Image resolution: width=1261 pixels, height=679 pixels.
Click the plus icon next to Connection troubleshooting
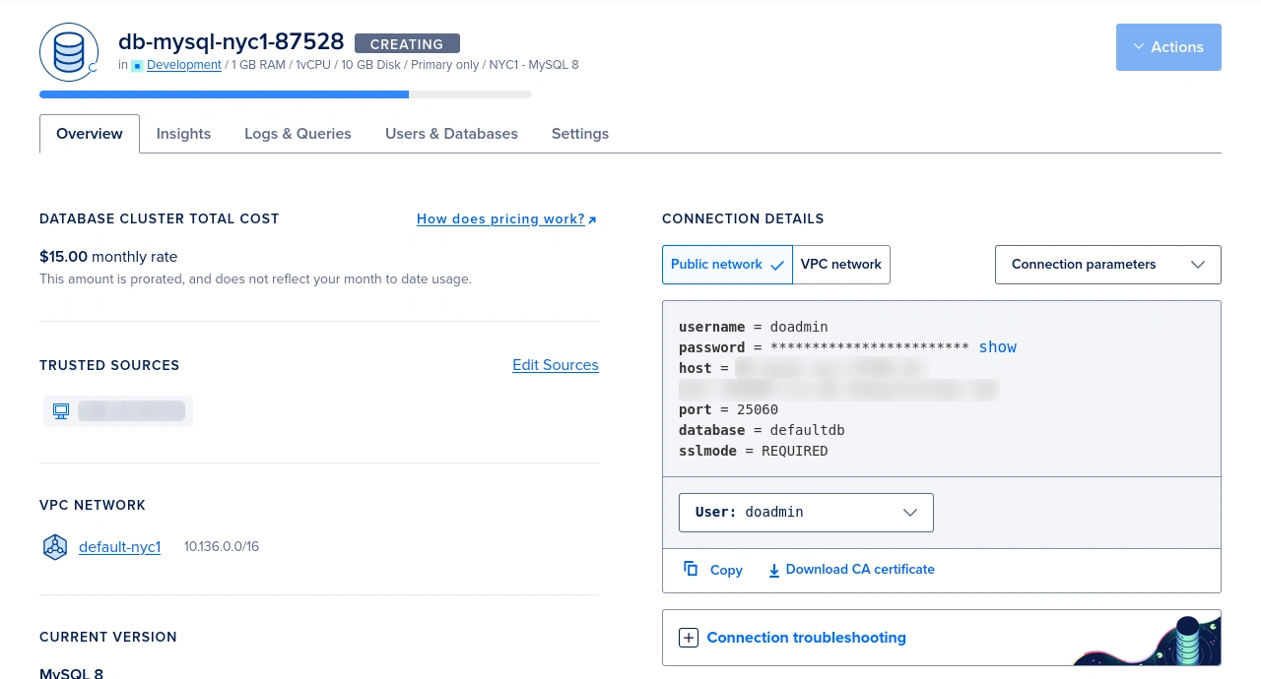[x=689, y=638]
